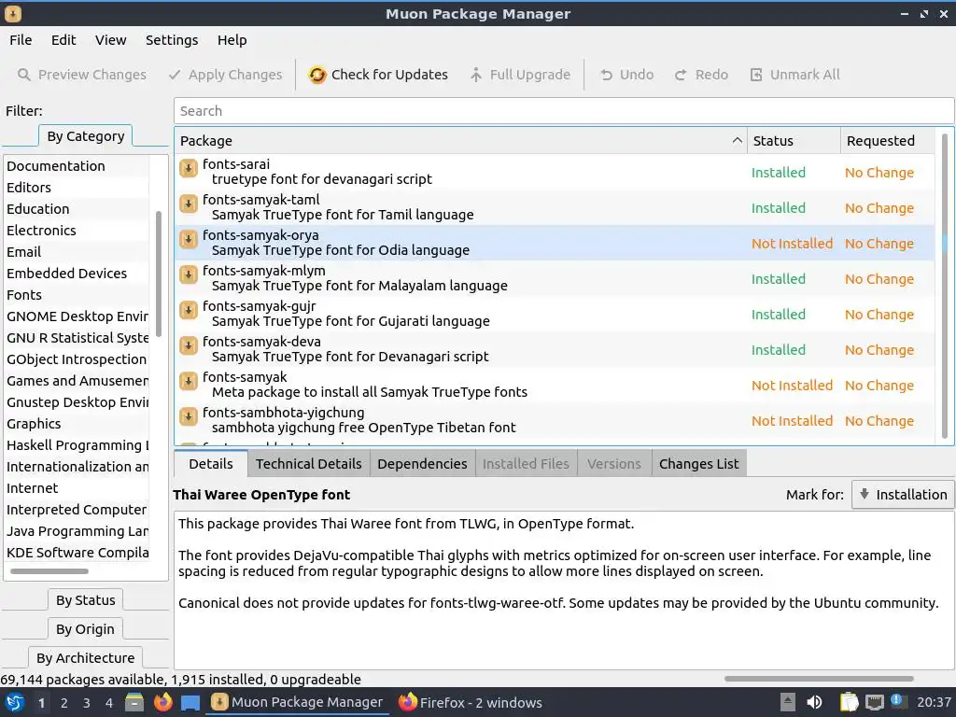Sort by the Requested column header

click(x=887, y=141)
